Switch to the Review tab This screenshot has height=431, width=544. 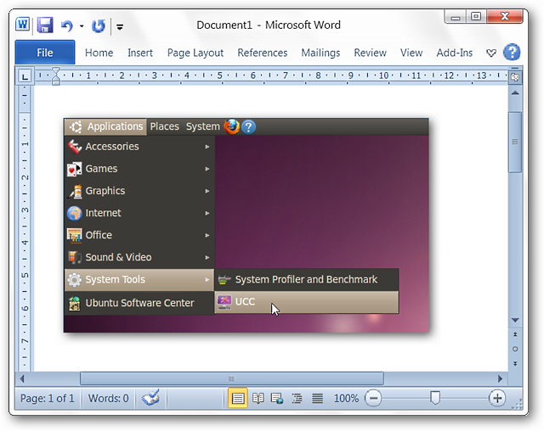[x=371, y=53]
